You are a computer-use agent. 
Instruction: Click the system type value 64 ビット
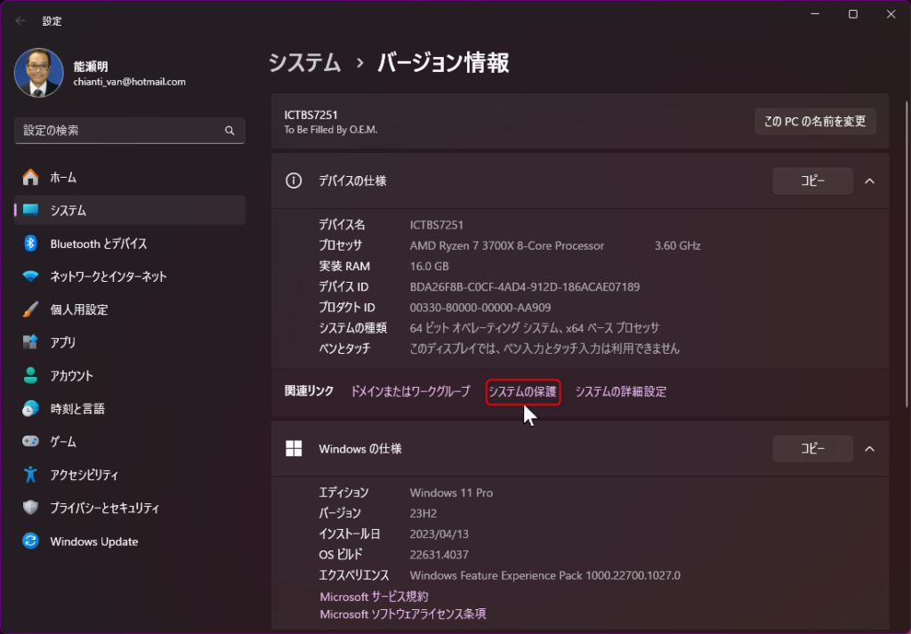click(535, 328)
